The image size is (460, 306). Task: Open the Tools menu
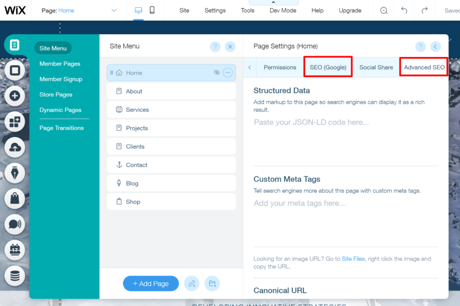(x=248, y=11)
